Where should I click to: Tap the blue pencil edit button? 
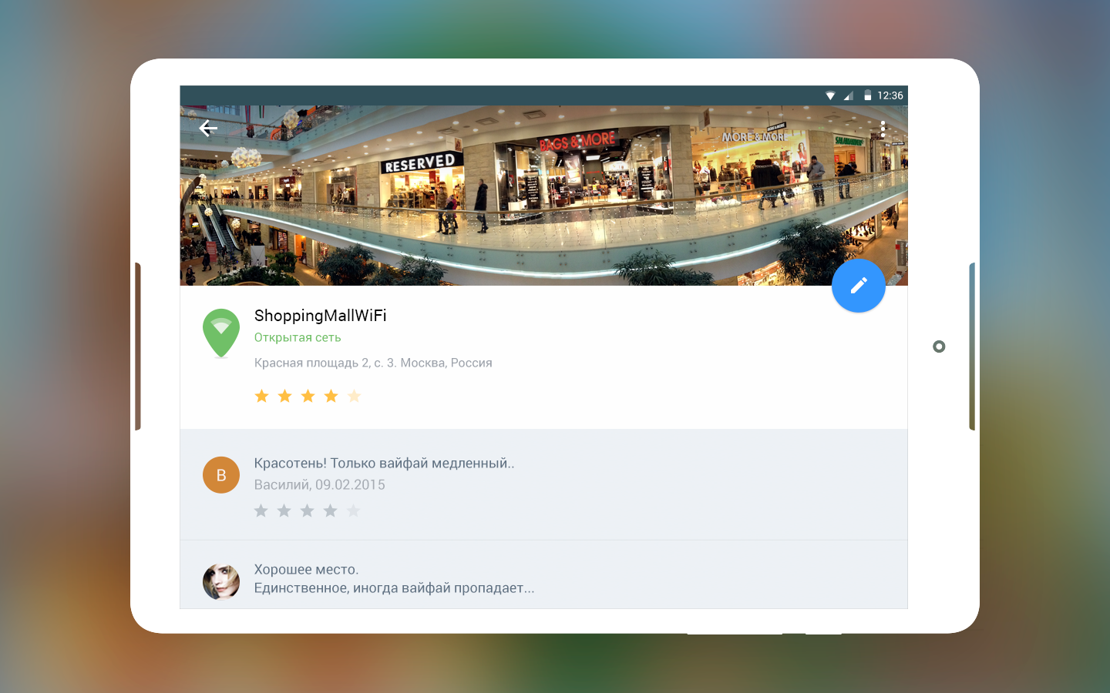(858, 286)
